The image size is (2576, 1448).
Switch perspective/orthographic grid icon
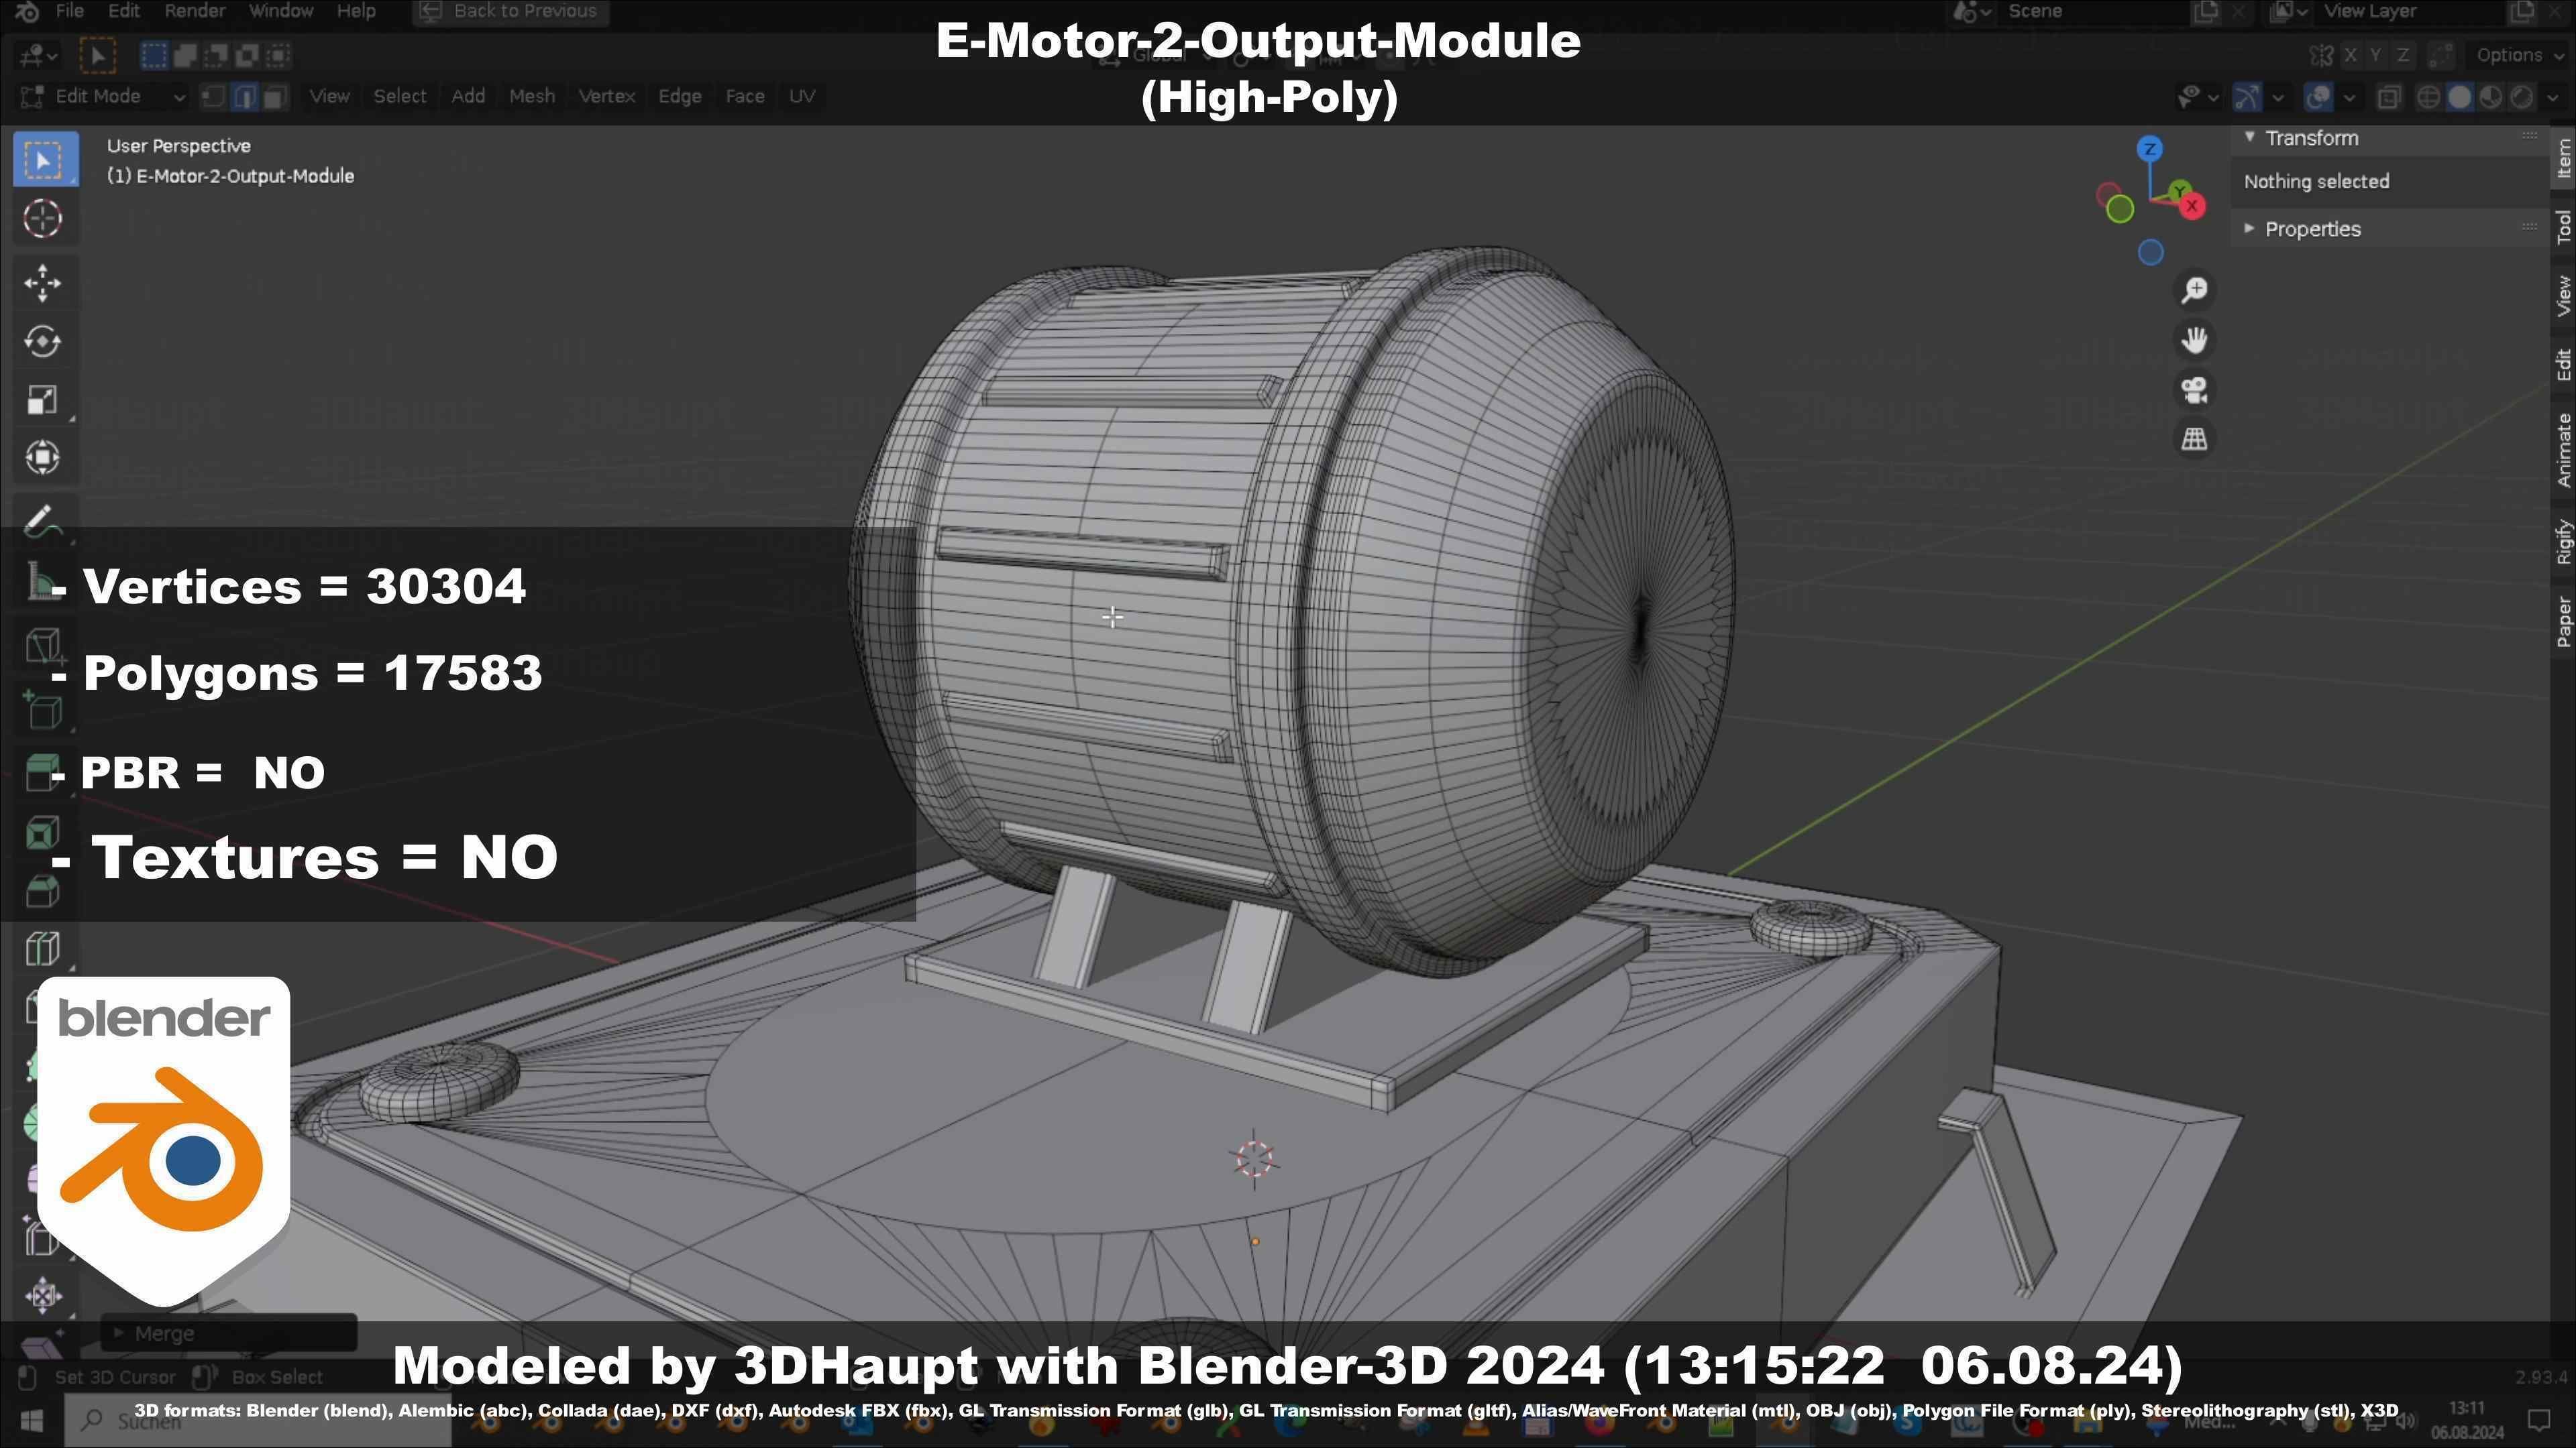(2195, 438)
